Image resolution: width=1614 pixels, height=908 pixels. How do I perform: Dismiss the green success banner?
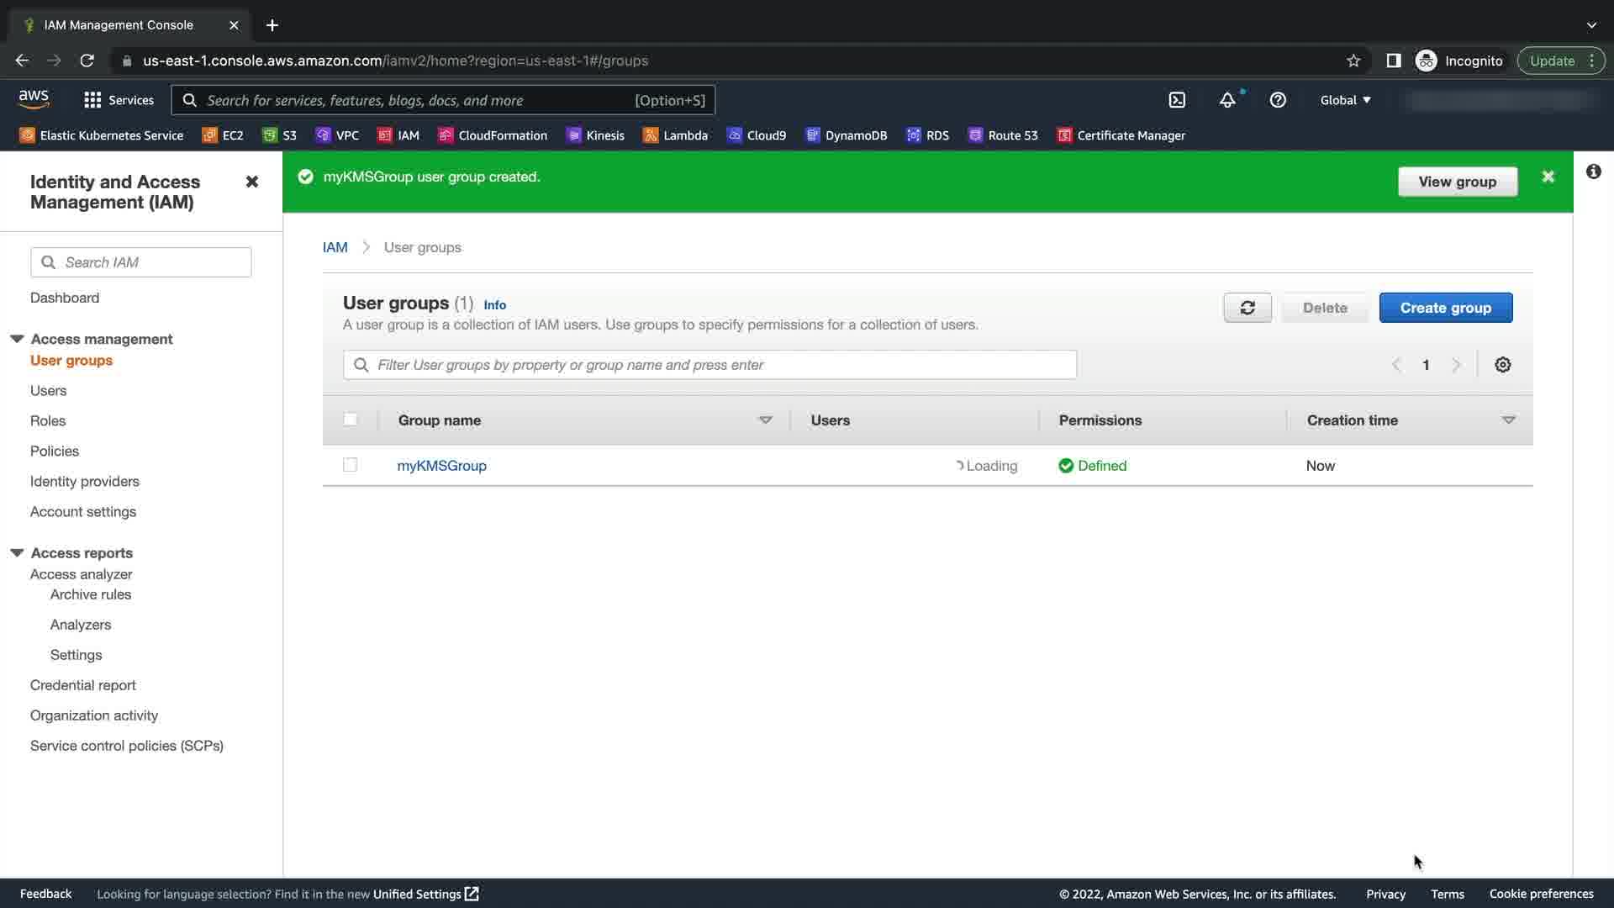(x=1548, y=177)
